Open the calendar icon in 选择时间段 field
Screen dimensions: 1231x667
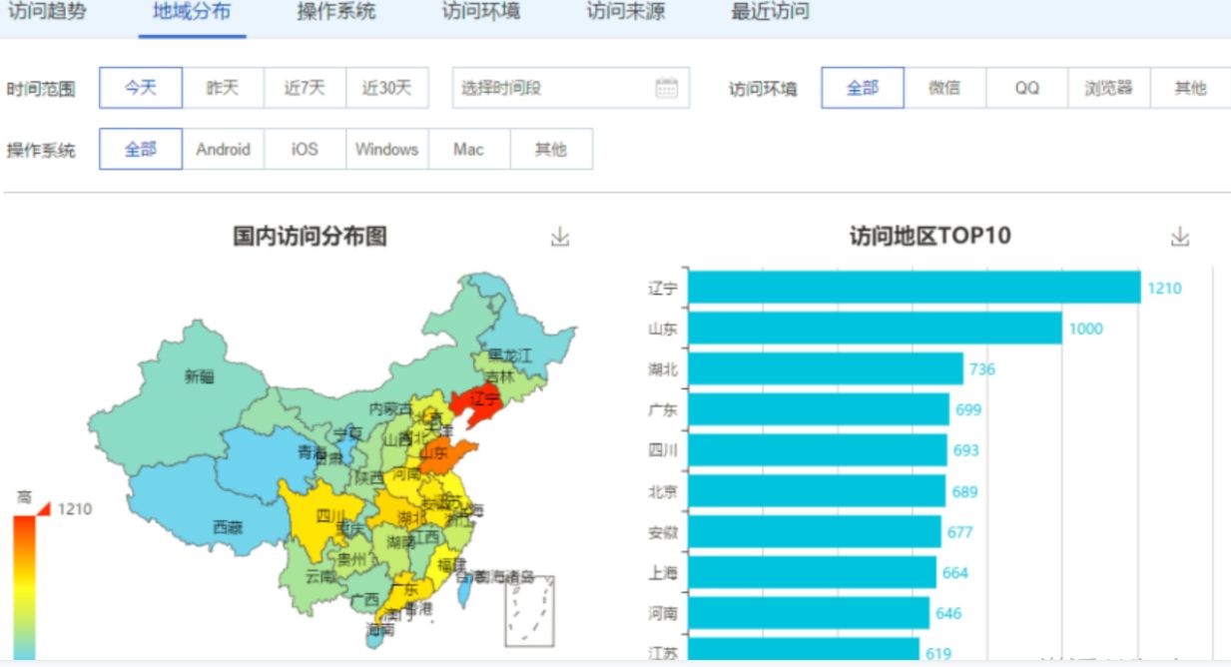(662, 88)
